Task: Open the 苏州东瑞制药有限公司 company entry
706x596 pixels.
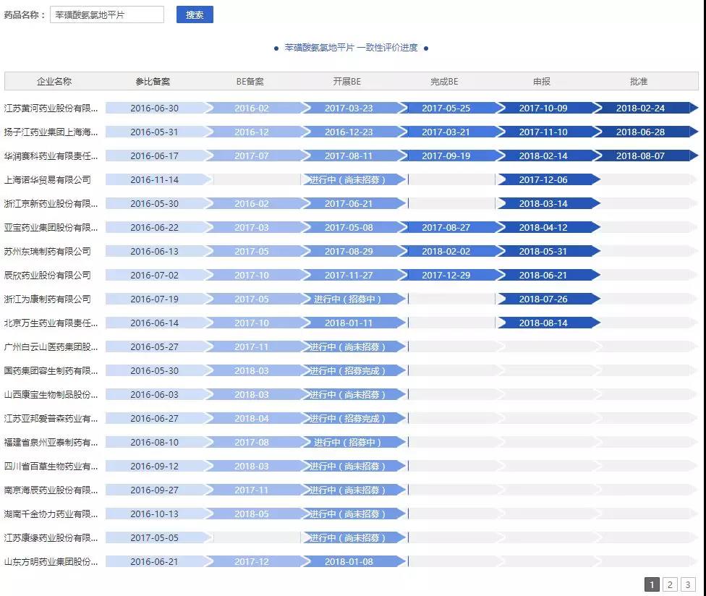Action: tap(48, 252)
